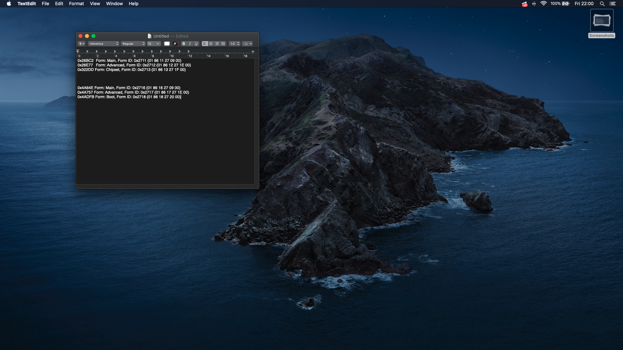Click line starting 0x26E77 Form: Advanced
The image size is (623, 350).
pyautogui.click(x=134, y=65)
